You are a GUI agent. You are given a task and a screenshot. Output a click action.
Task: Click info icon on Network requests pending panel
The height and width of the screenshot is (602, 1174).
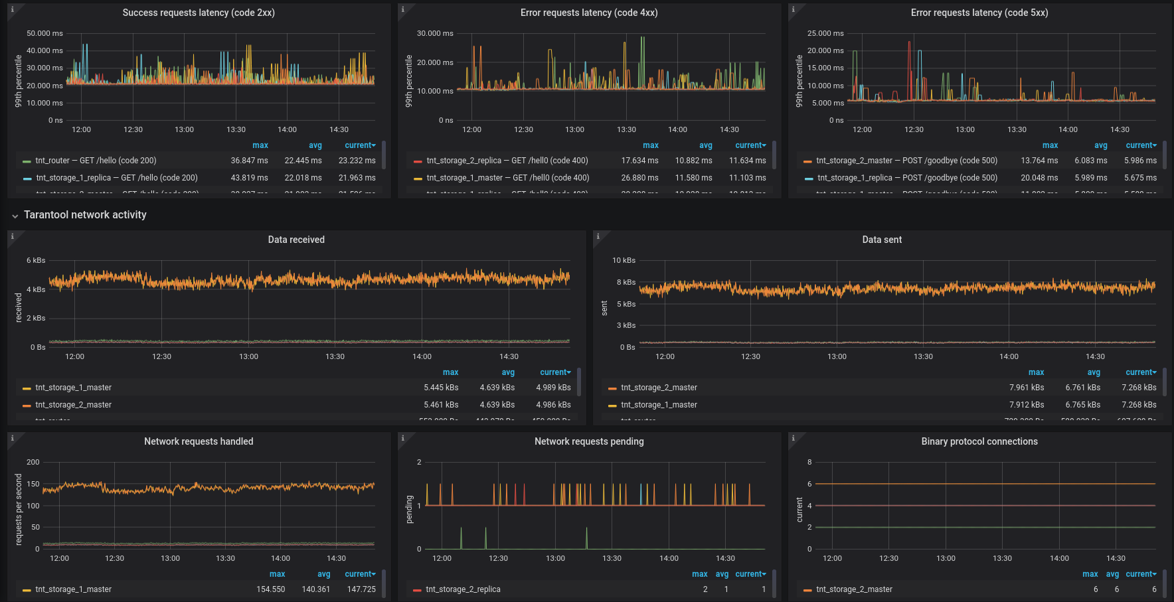pyautogui.click(x=402, y=438)
